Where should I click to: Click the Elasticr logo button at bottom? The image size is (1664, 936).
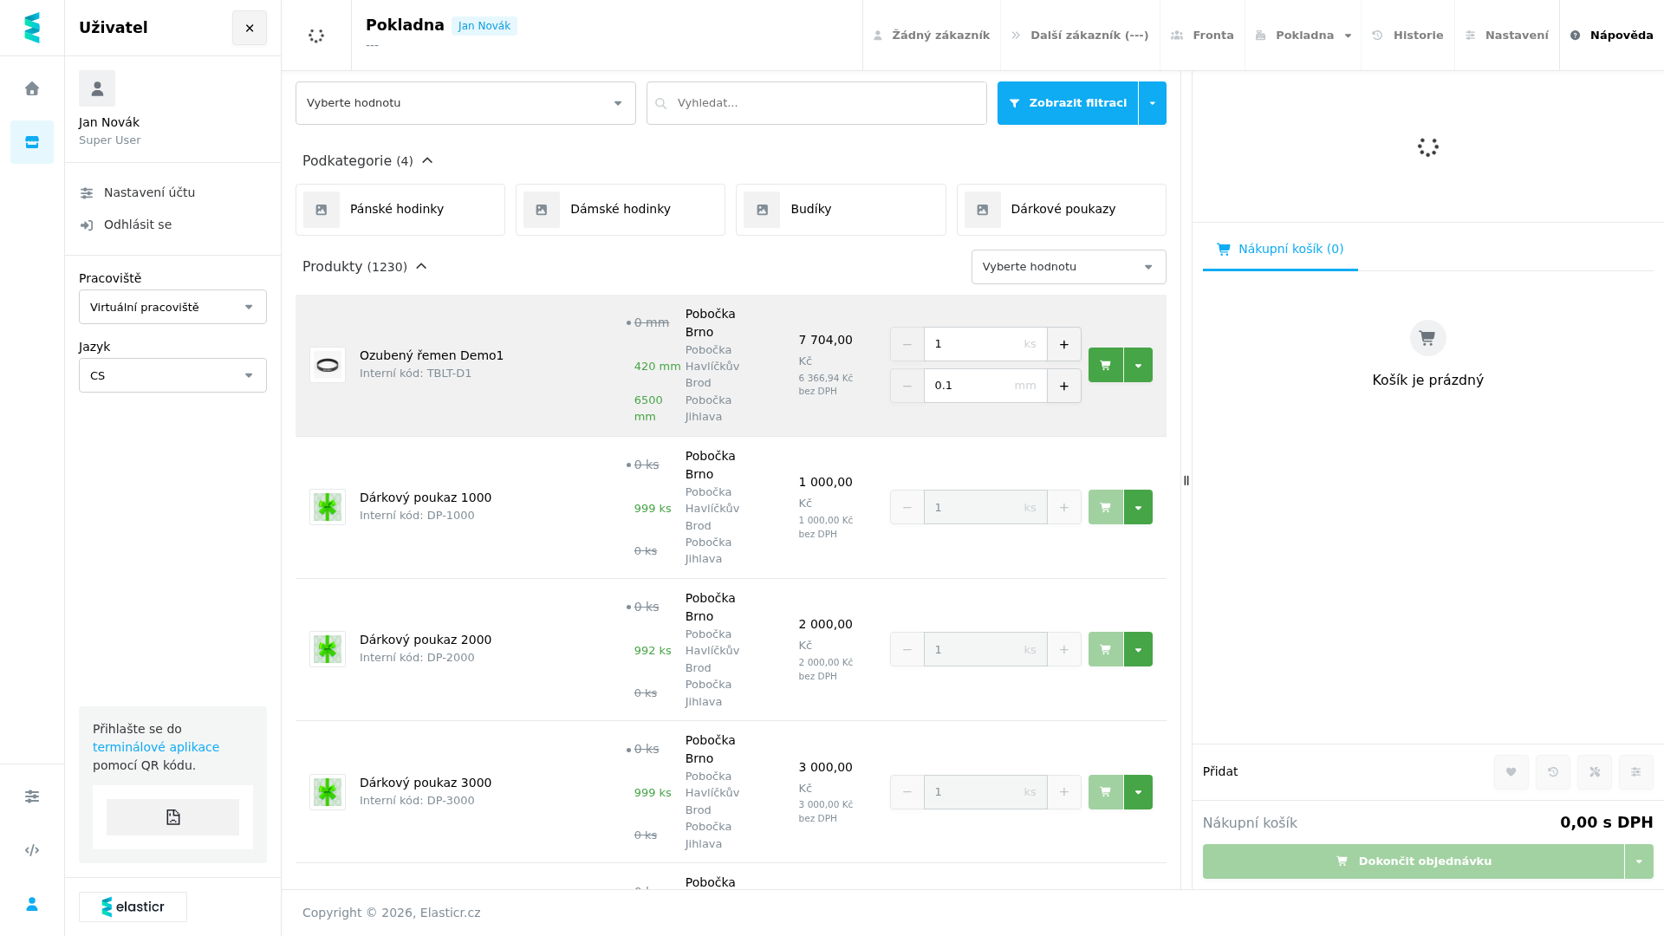(x=133, y=907)
